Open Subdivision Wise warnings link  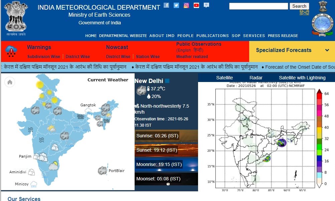pyautogui.click(x=44, y=57)
